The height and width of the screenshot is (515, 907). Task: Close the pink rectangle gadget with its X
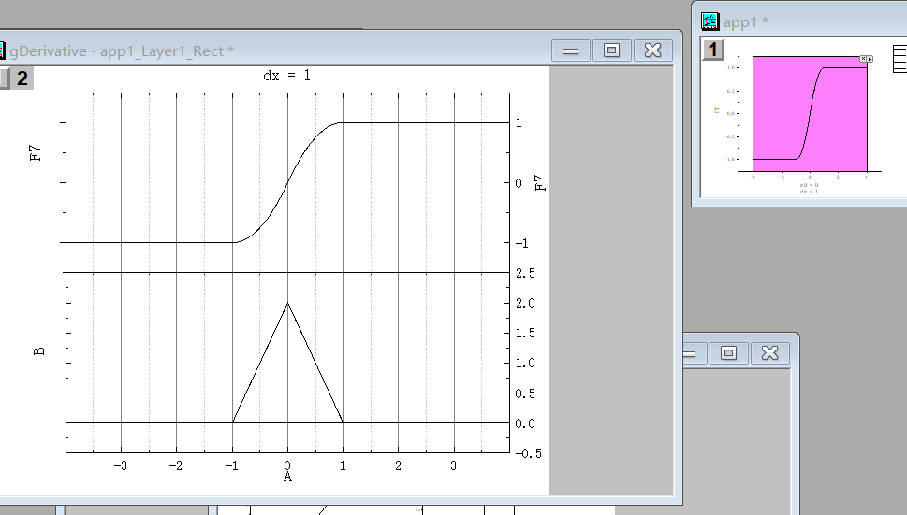(x=863, y=59)
